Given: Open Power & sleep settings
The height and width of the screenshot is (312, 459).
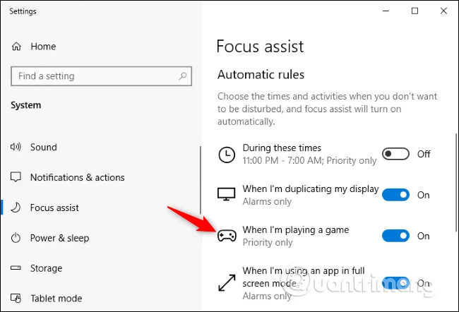Looking at the screenshot, I should [59, 238].
